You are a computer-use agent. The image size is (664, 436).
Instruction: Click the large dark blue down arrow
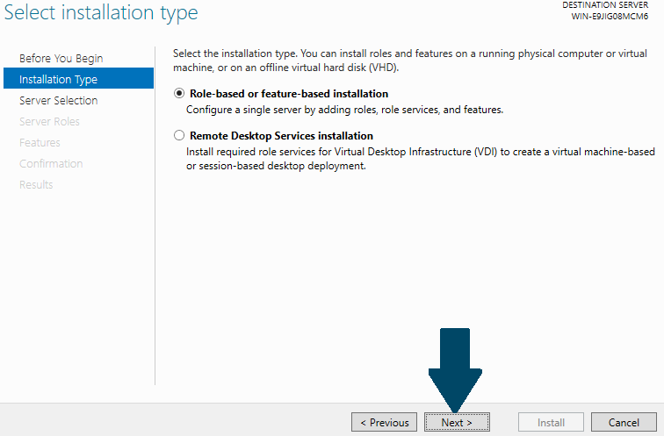pyautogui.click(x=455, y=369)
